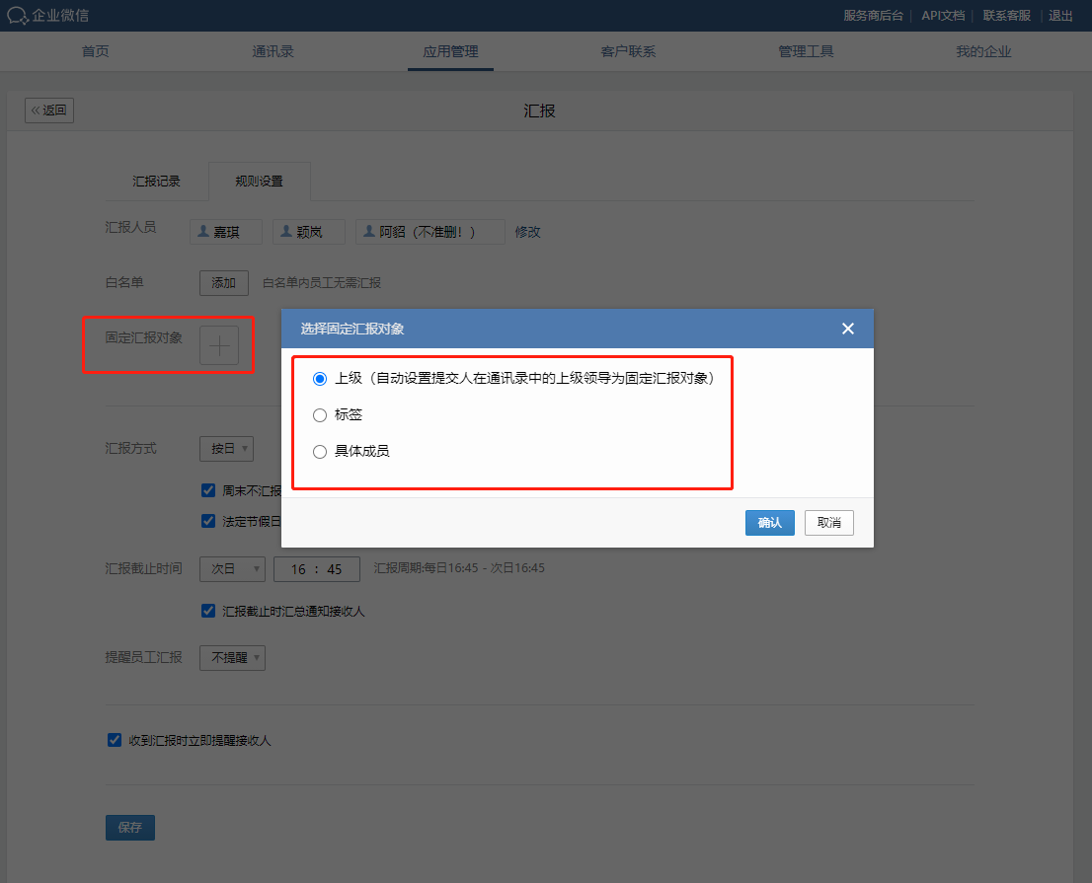Close the 选择固定汇报对象 dialog with X
1092x883 pixels.
pos(847,329)
